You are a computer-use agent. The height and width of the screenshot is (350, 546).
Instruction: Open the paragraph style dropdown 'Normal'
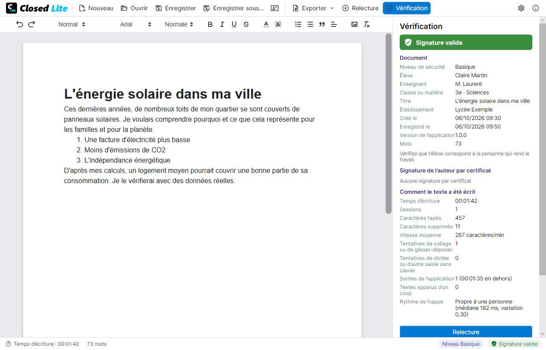72,24
